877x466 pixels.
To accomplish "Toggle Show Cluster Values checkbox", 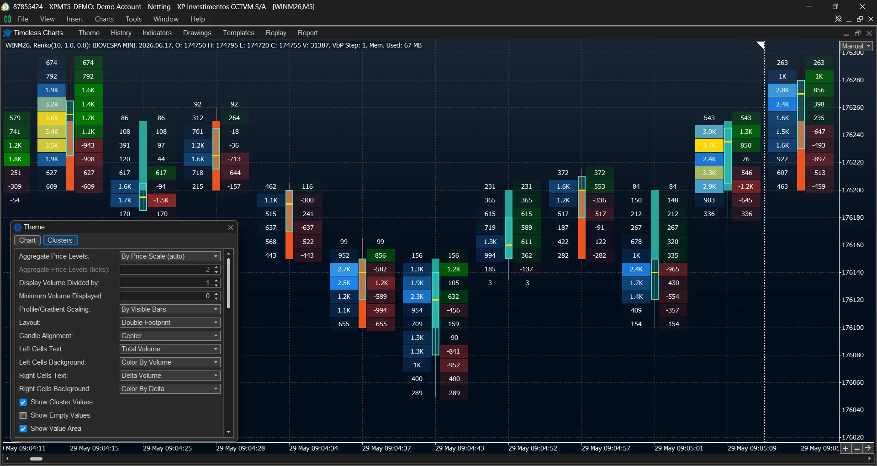I will [x=23, y=402].
